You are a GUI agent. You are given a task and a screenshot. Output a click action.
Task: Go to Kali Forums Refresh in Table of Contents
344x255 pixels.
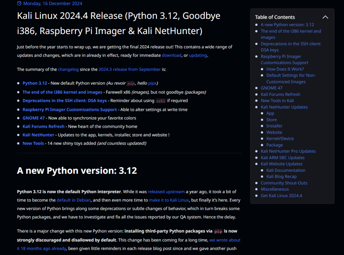click(x=280, y=94)
